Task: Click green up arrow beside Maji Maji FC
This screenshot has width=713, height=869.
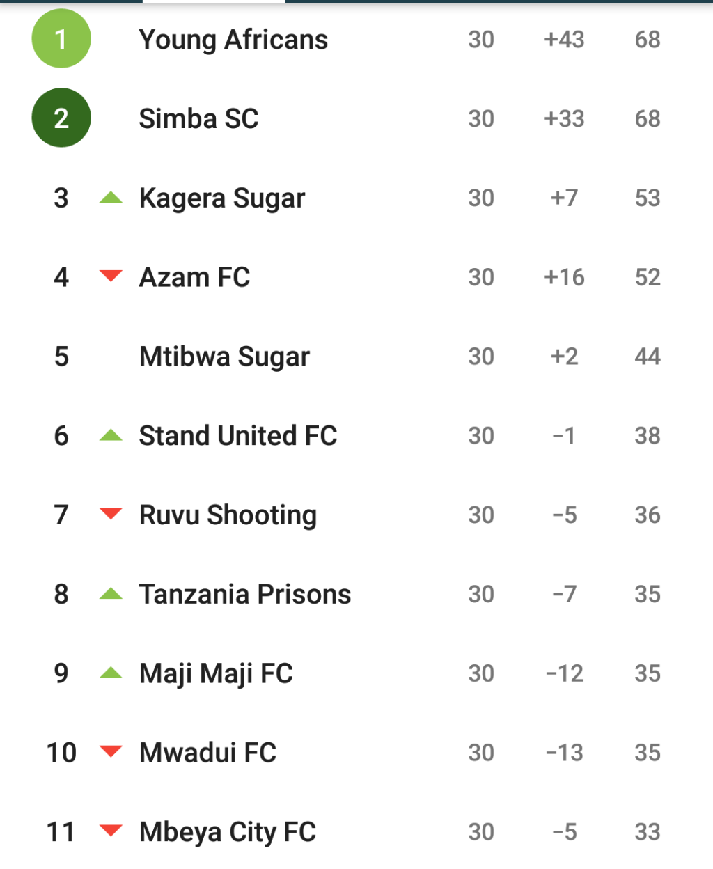Action: (111, 673)
